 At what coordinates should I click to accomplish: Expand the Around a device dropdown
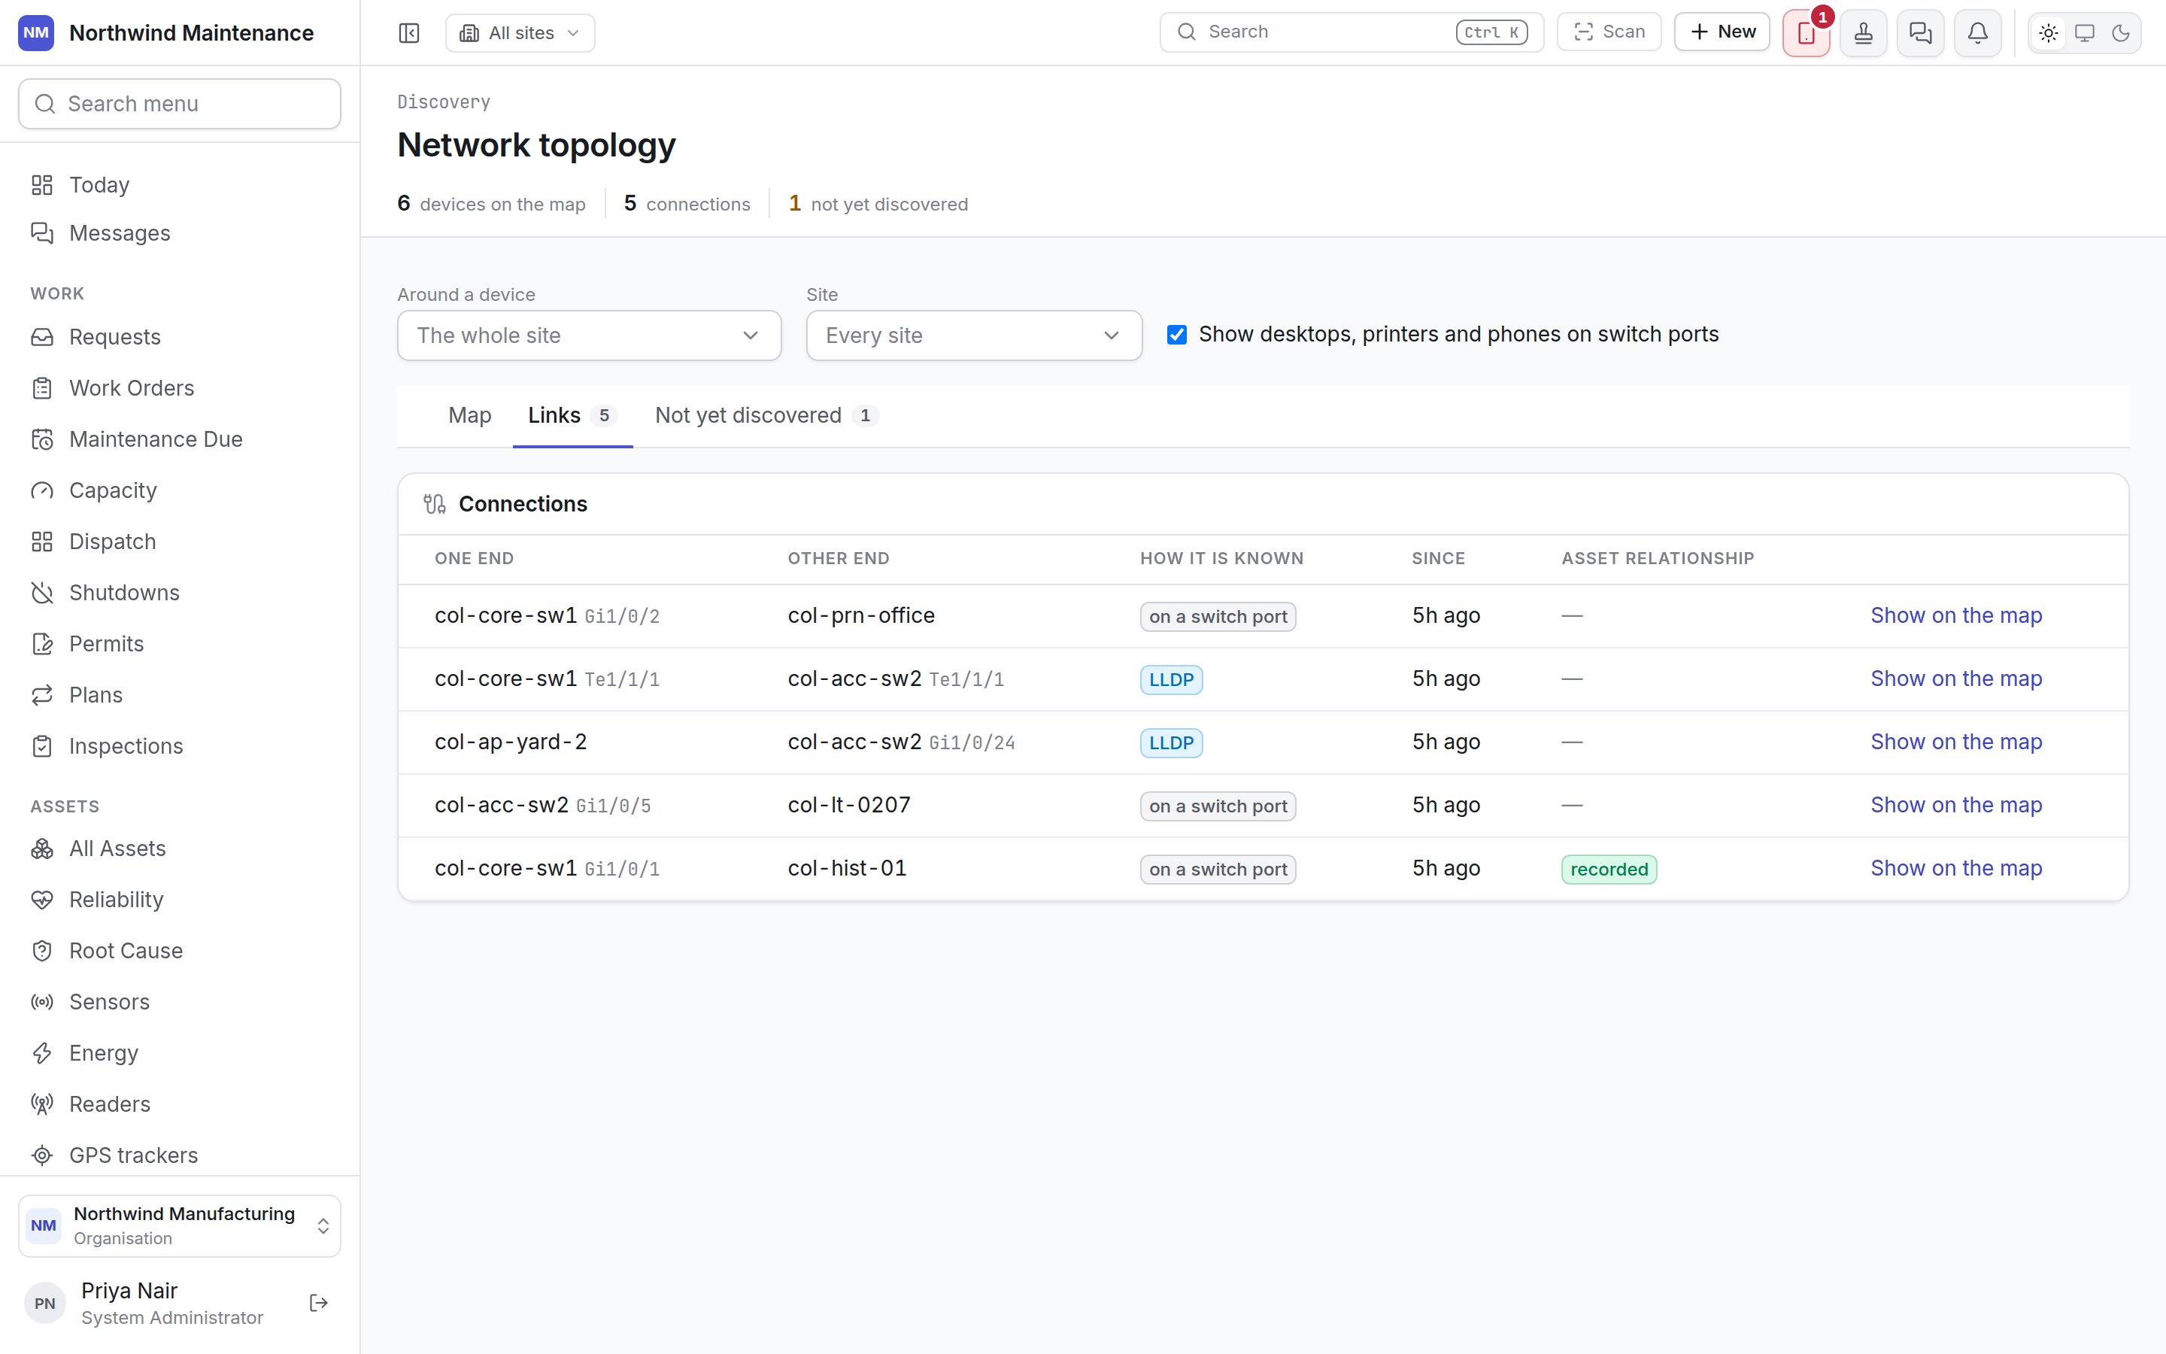(589, 335)
